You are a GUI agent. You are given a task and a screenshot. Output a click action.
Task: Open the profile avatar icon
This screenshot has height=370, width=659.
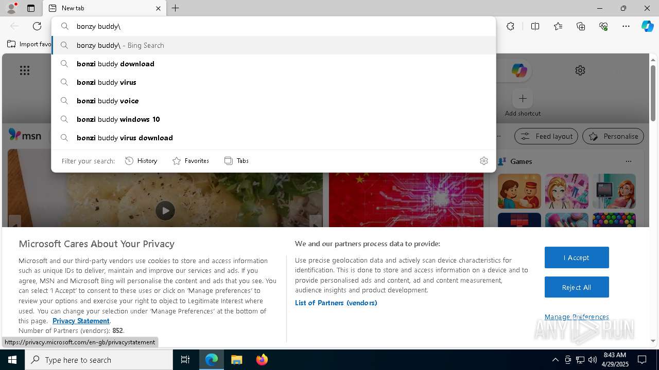point(11,8)
